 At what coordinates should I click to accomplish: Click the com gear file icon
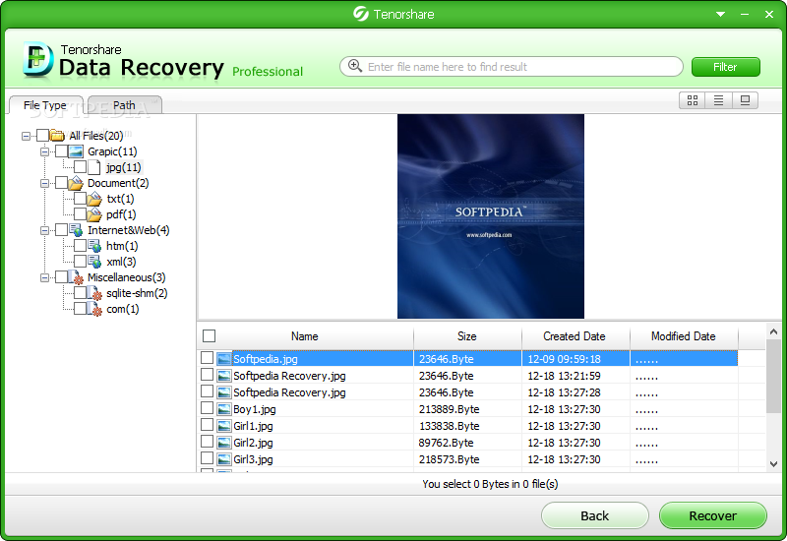(94, 309)
